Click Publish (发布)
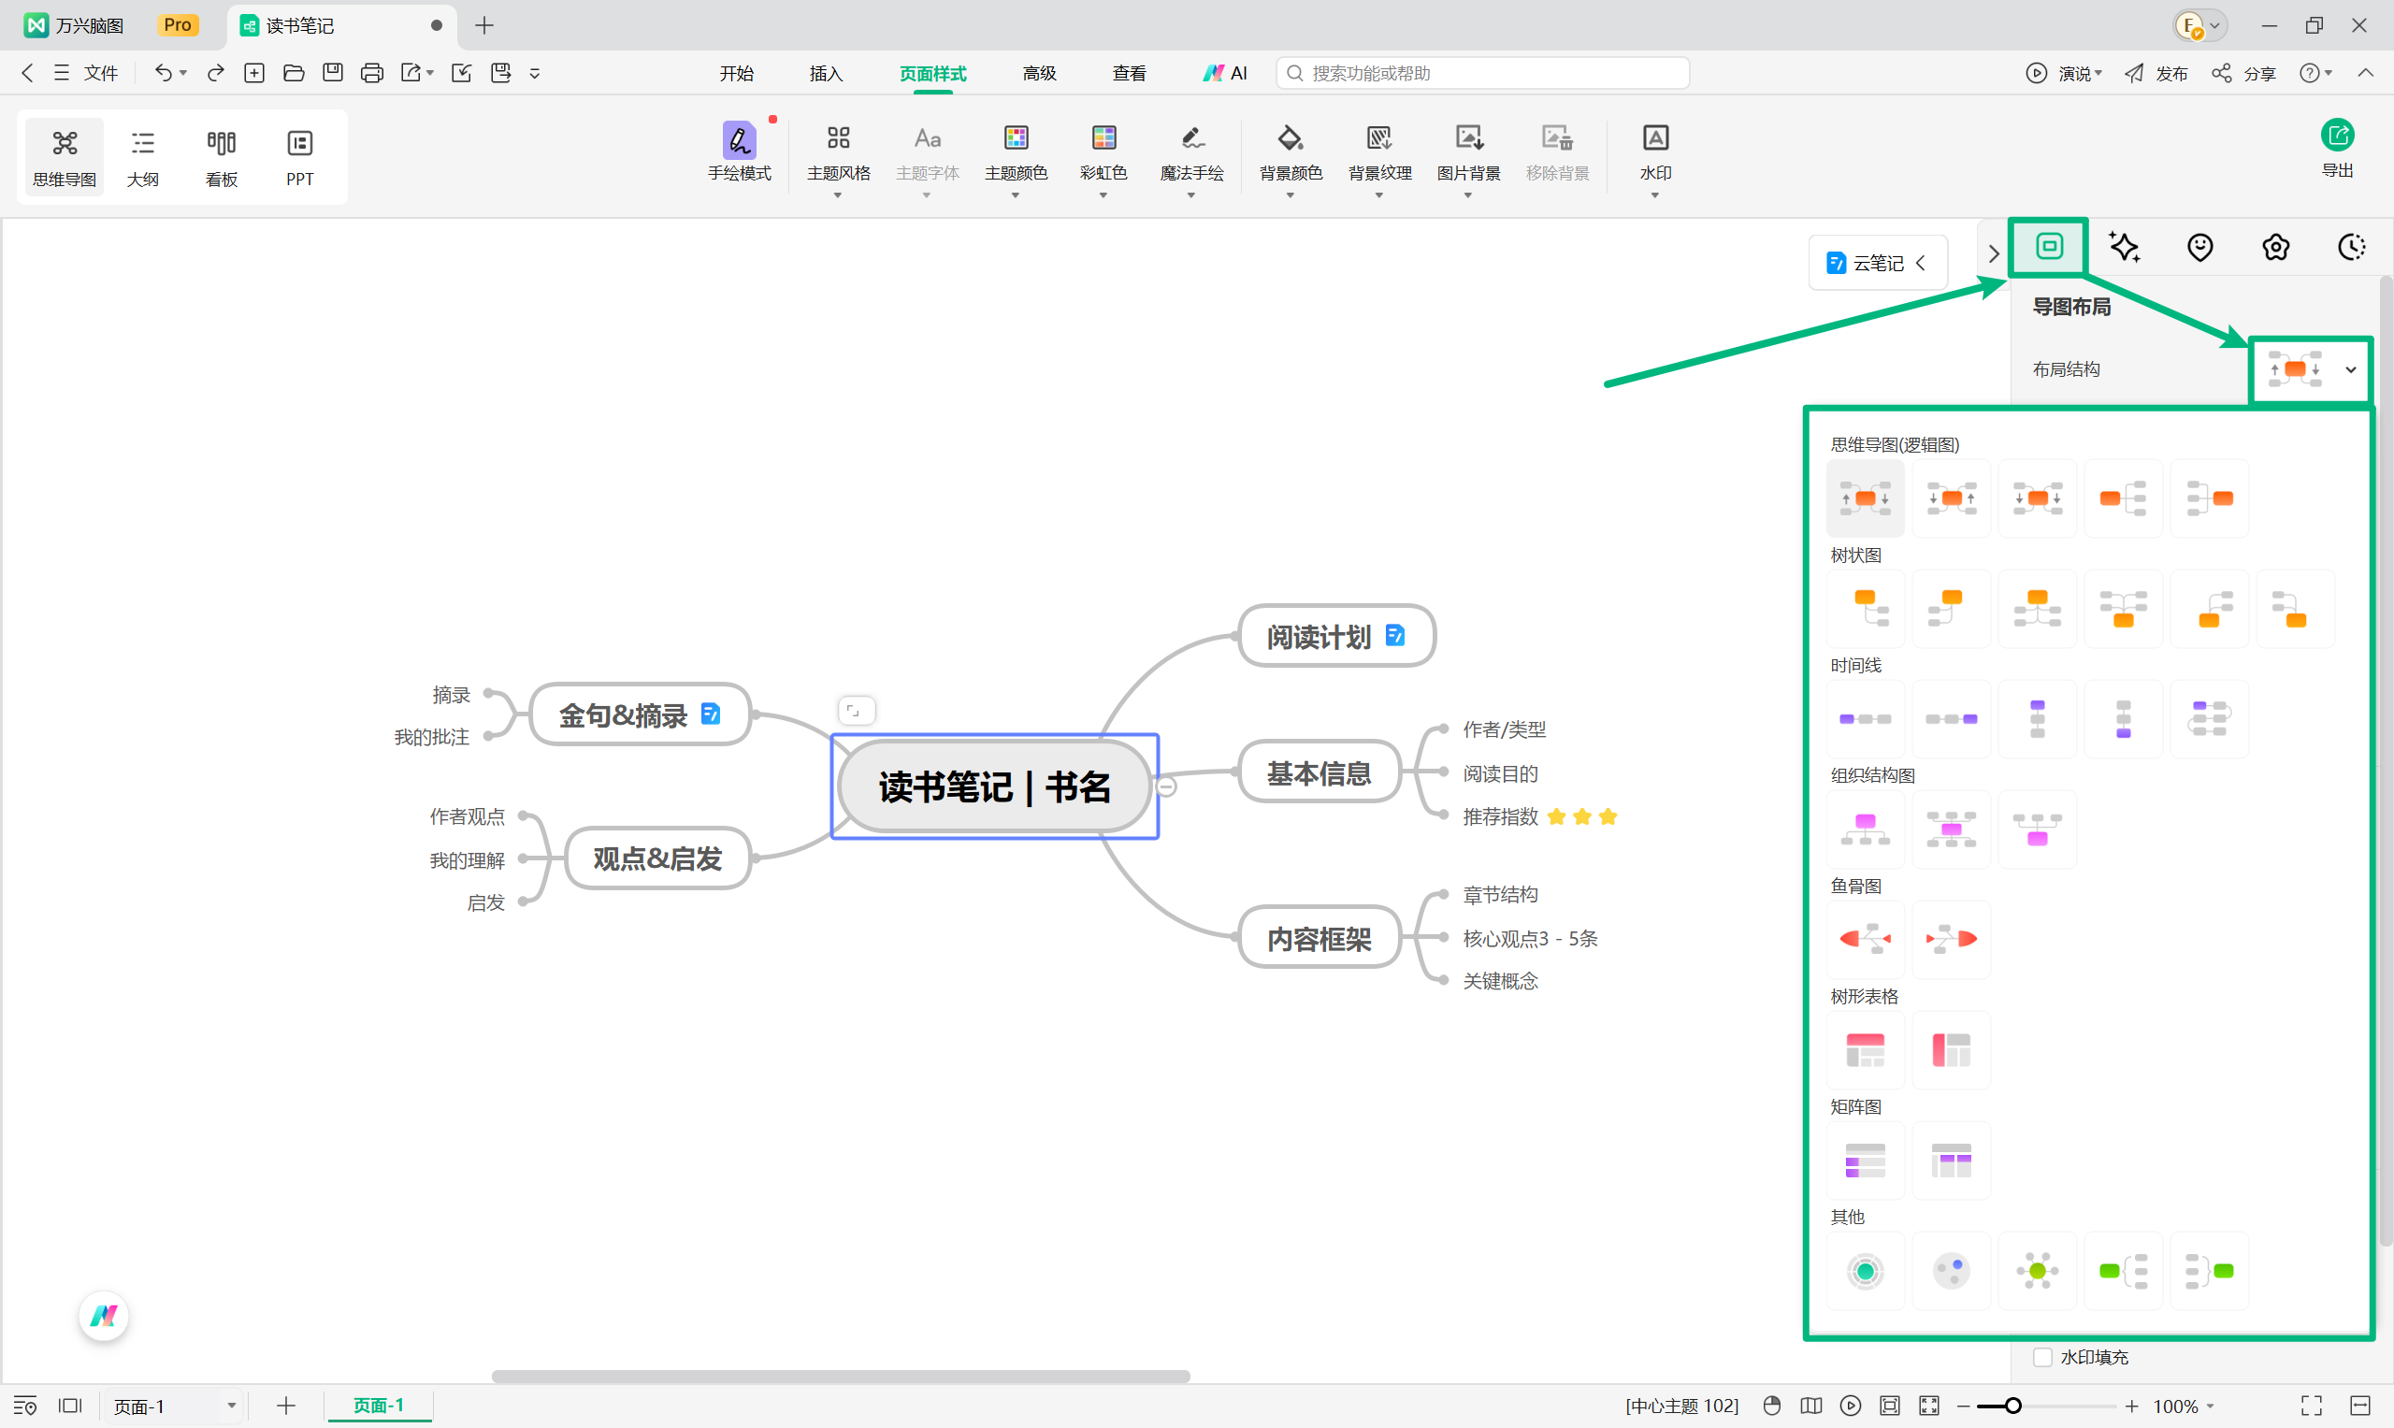The image size is (2394, 1428). pos(2156,73)
